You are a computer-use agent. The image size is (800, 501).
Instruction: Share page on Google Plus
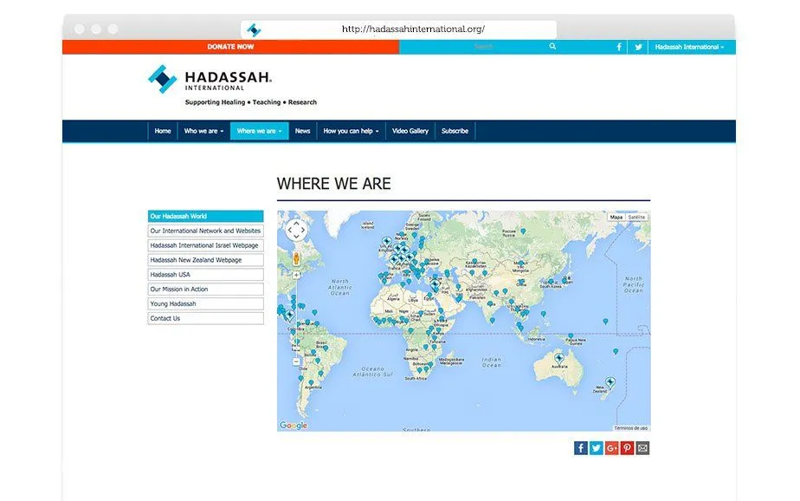[612, 448]
